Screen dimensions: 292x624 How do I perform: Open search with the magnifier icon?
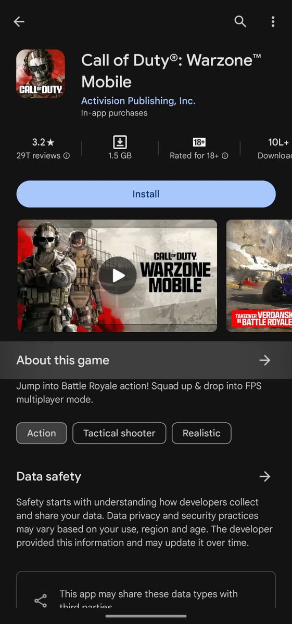(x=240, y=21)
